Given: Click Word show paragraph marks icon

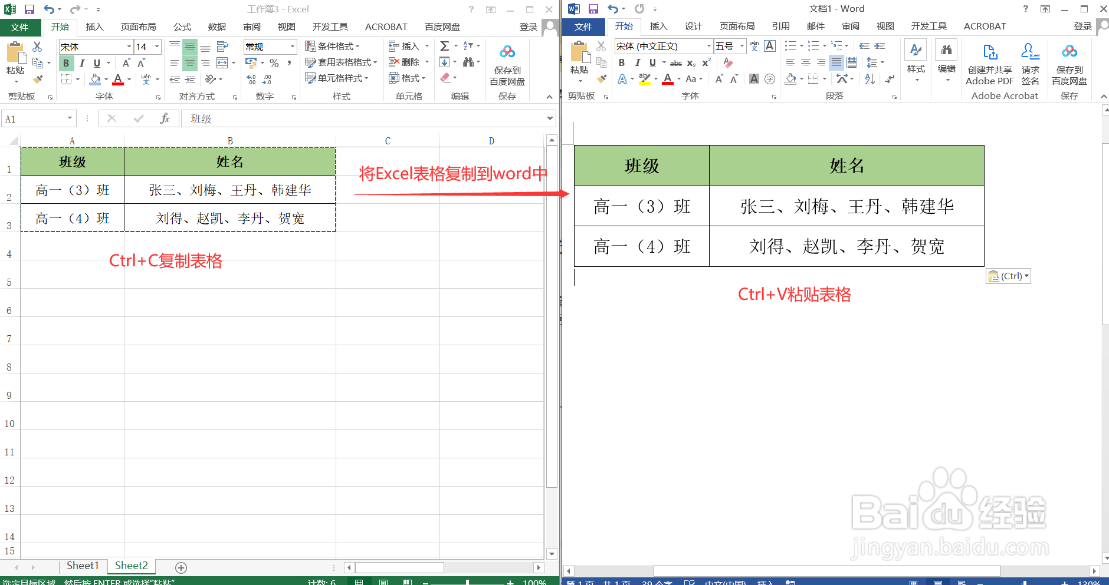Looking at the screenshot, I should (x=890, y=79).
